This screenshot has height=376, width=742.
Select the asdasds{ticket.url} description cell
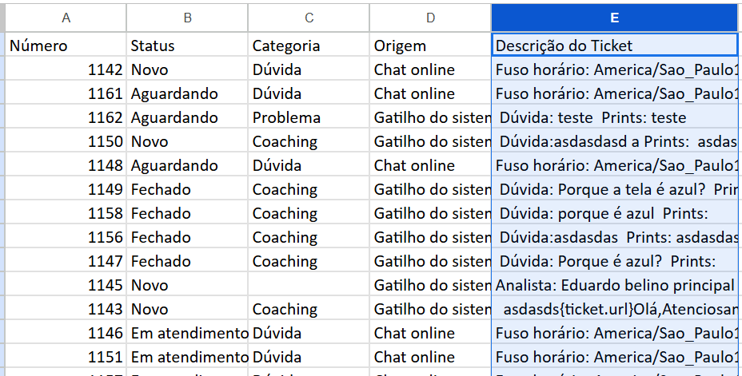(615, 310)
